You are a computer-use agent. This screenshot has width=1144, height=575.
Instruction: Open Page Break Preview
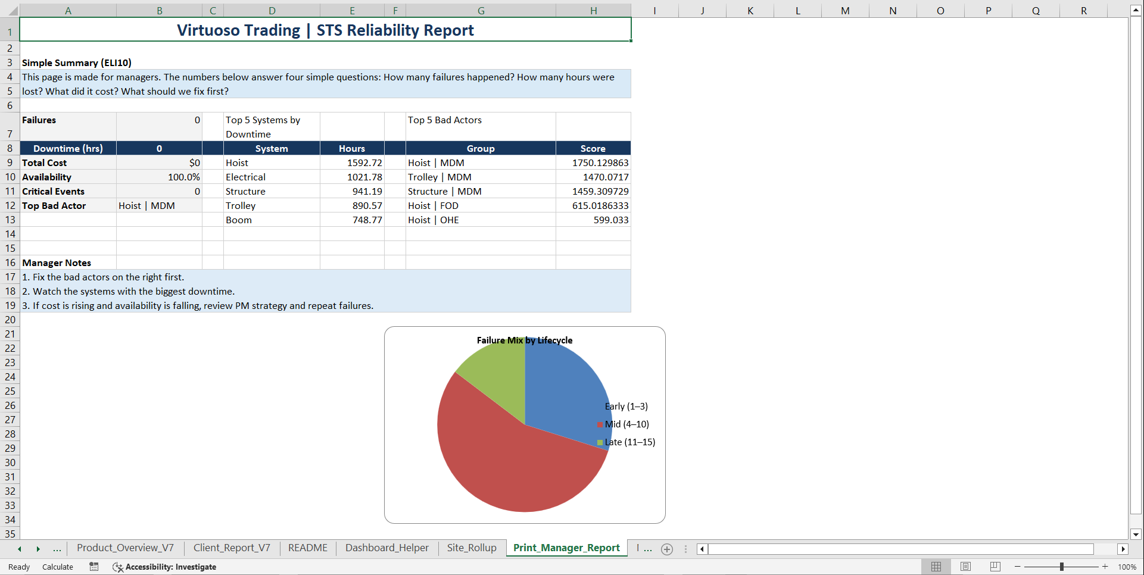coord(995,567)
